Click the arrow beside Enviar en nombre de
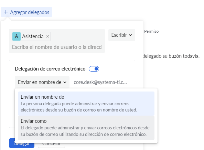 [x=65, y=82]
